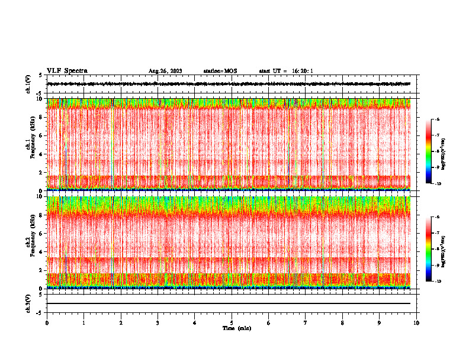This screenshot has width=469, height=362.
Task: Click inside the ch.1 spectrogram panel
Action: click(x=229, y=144)
